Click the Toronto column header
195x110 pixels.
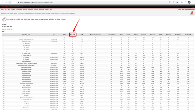(x=128, y=35)
